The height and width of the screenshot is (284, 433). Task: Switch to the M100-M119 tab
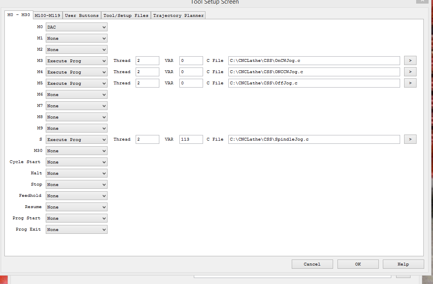point(47,16)
